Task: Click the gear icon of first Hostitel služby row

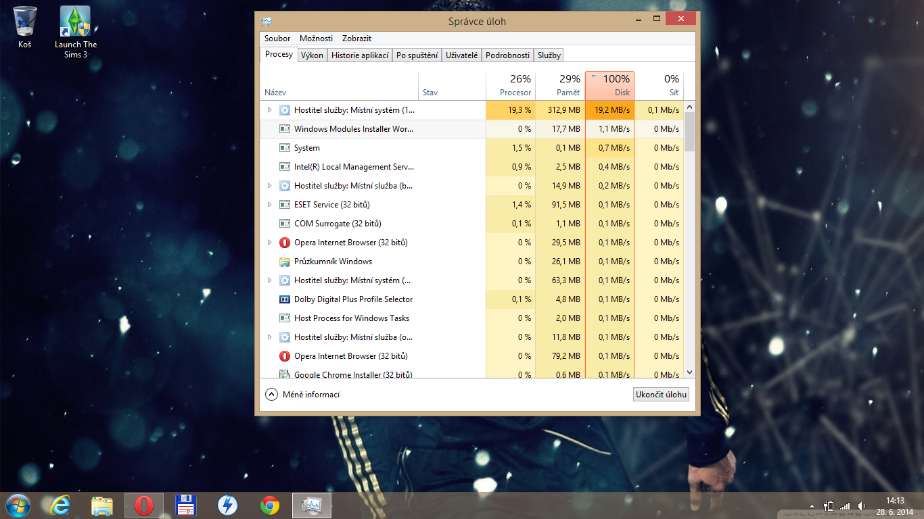Action: (285, 110)
